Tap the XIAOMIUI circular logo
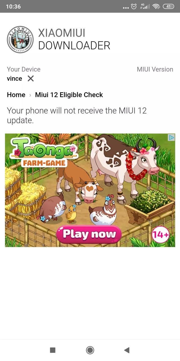Viewport: 180px width, 361px height. coord(20,39)
